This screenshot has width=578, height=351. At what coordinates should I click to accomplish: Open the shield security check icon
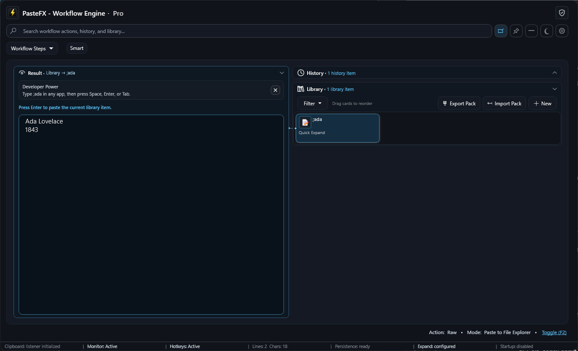coord(562,13)
